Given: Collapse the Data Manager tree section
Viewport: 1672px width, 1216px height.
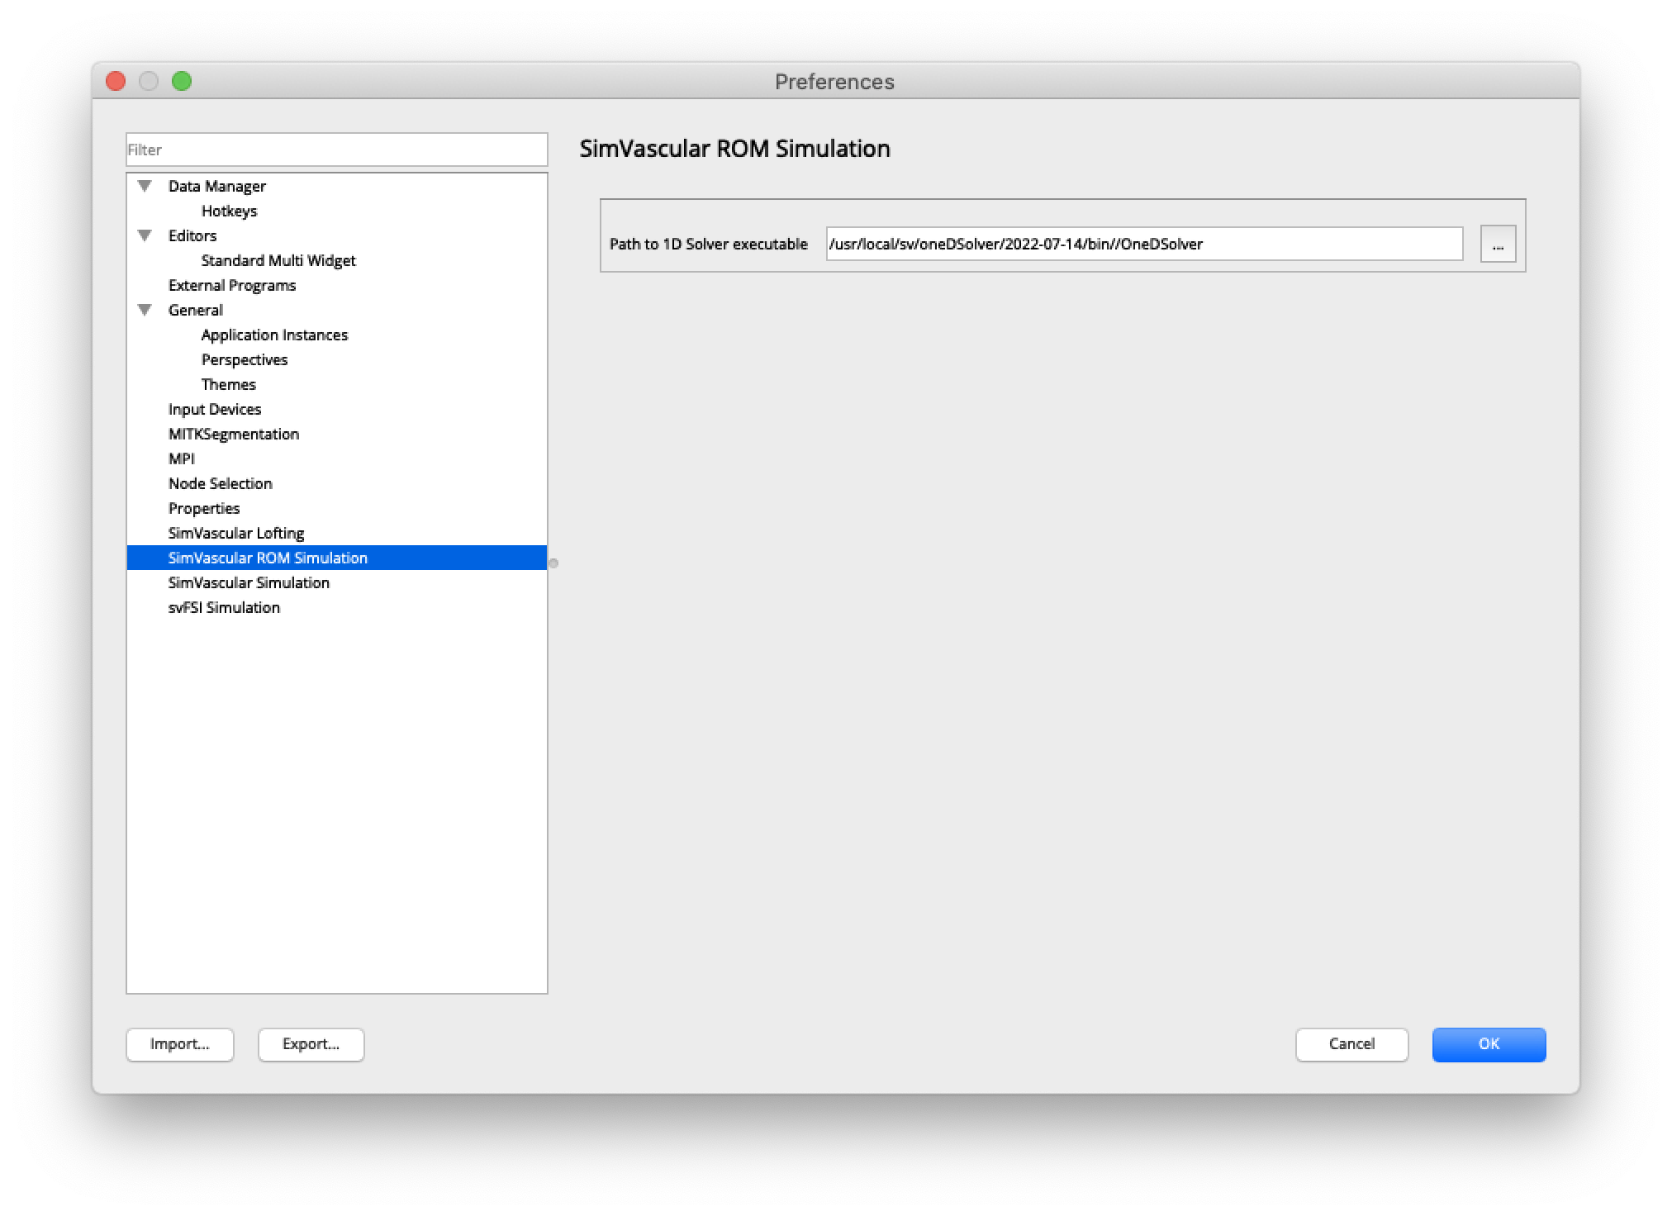Looking at the screenshot, I should pos(145,186).
